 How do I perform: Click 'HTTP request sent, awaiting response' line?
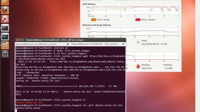[47, 75]
